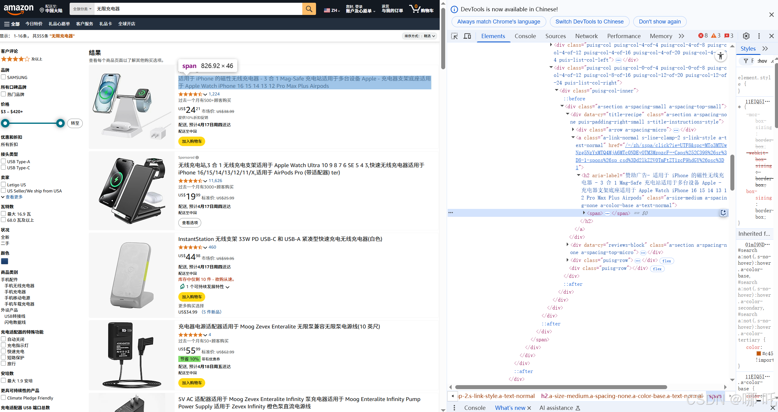778x412 pixels.
Task: Click the accessibility icon in Elements panel
Action: tap(721, 56)
